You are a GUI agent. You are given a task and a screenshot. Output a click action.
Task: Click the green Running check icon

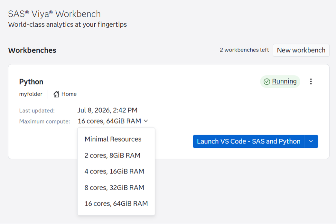[267, 82]
